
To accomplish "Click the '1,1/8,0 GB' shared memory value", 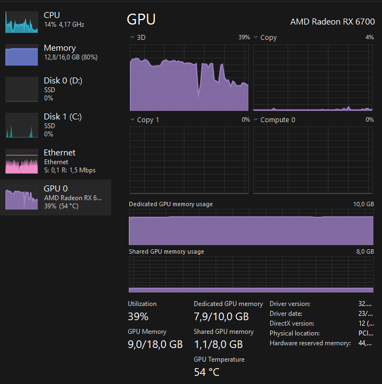I will click(218, 344).
